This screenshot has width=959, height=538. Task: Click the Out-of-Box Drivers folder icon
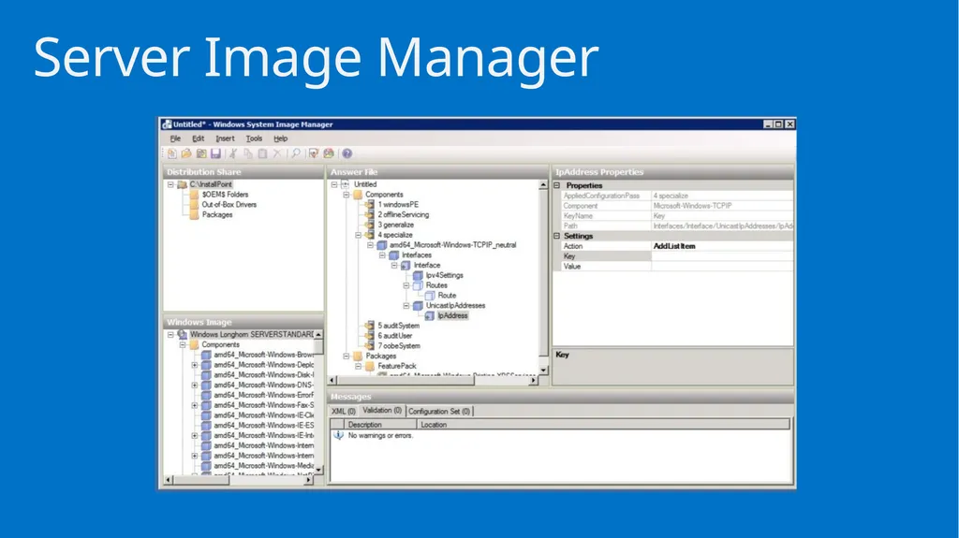pos(194,204)
